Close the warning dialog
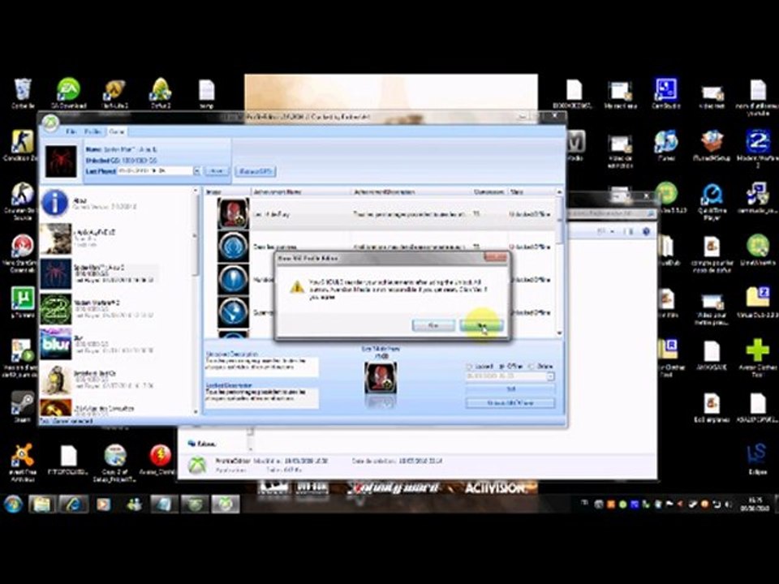 coord(495,257)
